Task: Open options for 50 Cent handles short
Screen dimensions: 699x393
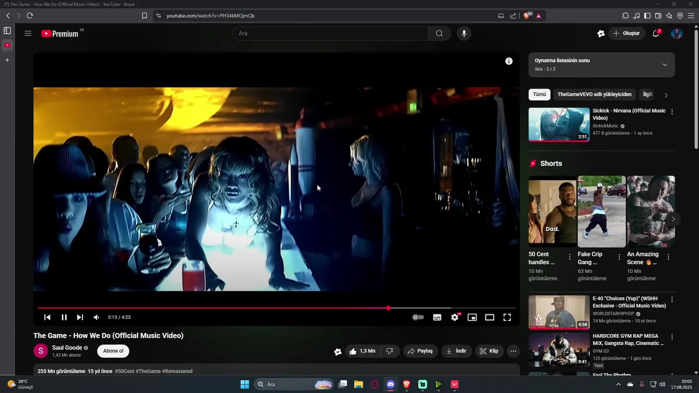Action: pos(570,257)
